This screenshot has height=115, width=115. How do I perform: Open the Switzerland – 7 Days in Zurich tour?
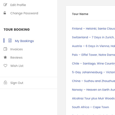pos(94,37)
